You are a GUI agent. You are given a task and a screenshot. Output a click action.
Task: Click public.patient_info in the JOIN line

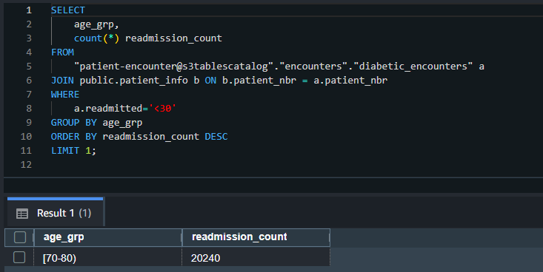133,81
